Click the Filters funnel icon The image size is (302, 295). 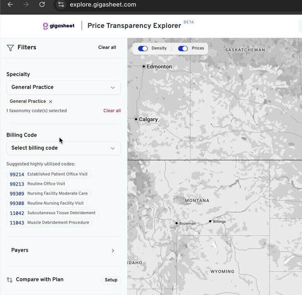click(10, 48)
